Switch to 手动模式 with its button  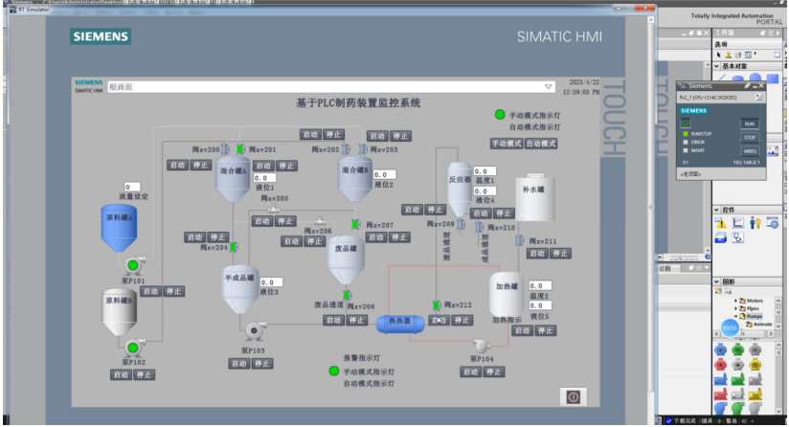click(x=507, y=144)
